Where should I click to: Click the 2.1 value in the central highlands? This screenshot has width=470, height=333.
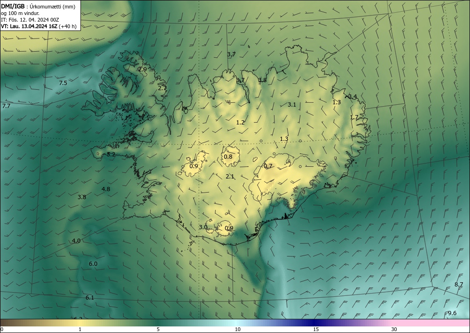coord(230,177)
